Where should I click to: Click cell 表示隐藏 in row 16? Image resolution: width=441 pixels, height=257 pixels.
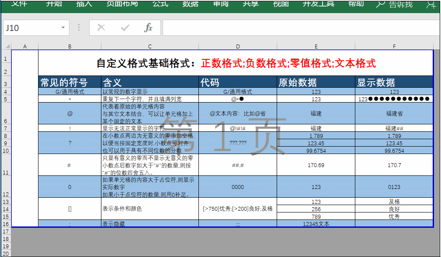[x=150, y=224]
